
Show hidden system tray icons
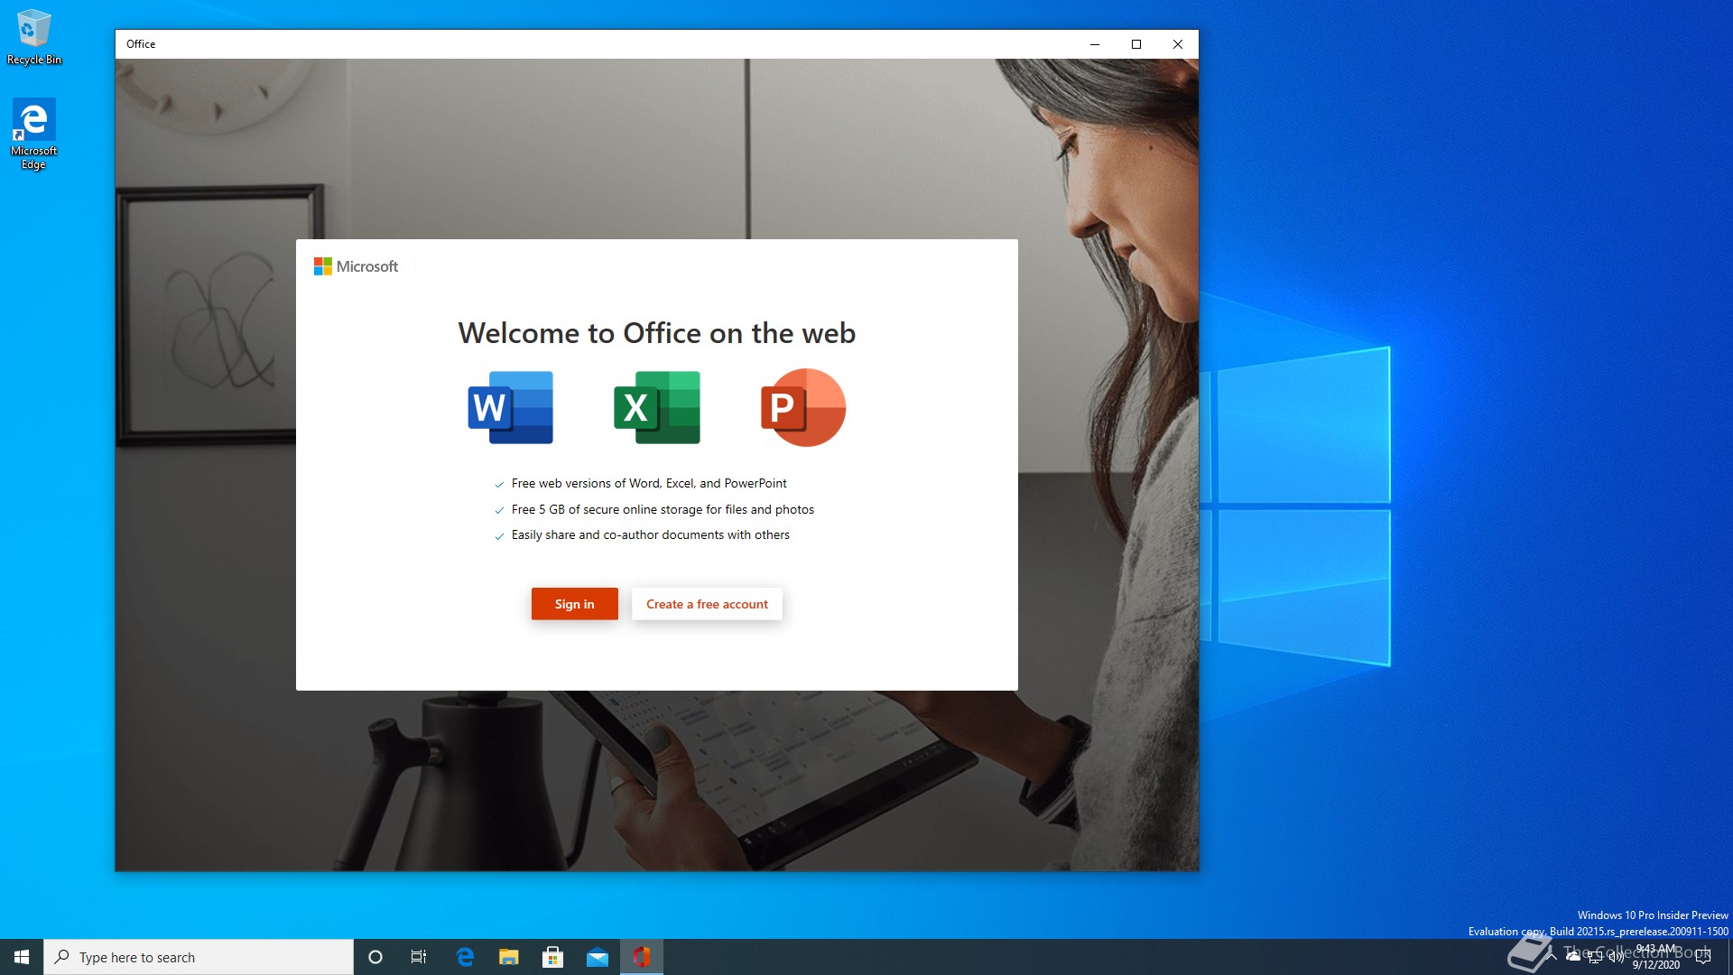(1552, 957)
